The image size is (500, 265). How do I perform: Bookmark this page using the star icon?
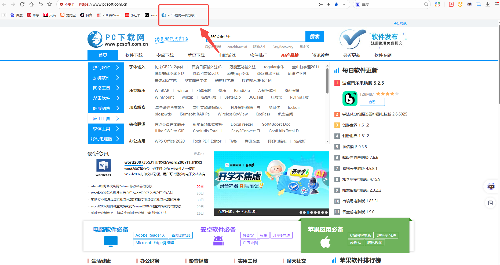[336, 4]
